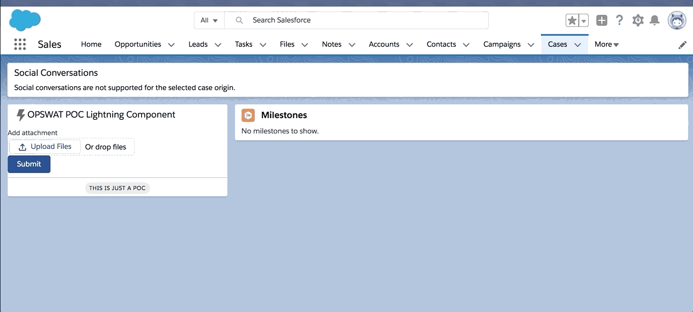Open the Notifications bell icon
This screenshot has width=693, height=312.
pos(655,20)
